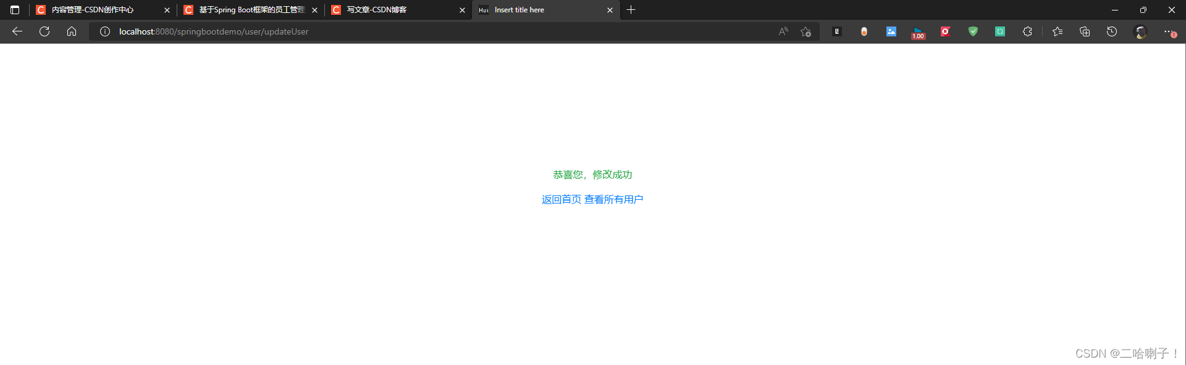Open the tab actions menu icon
Viewport: 1186px width, 365px height.
(x=15, y=10)
